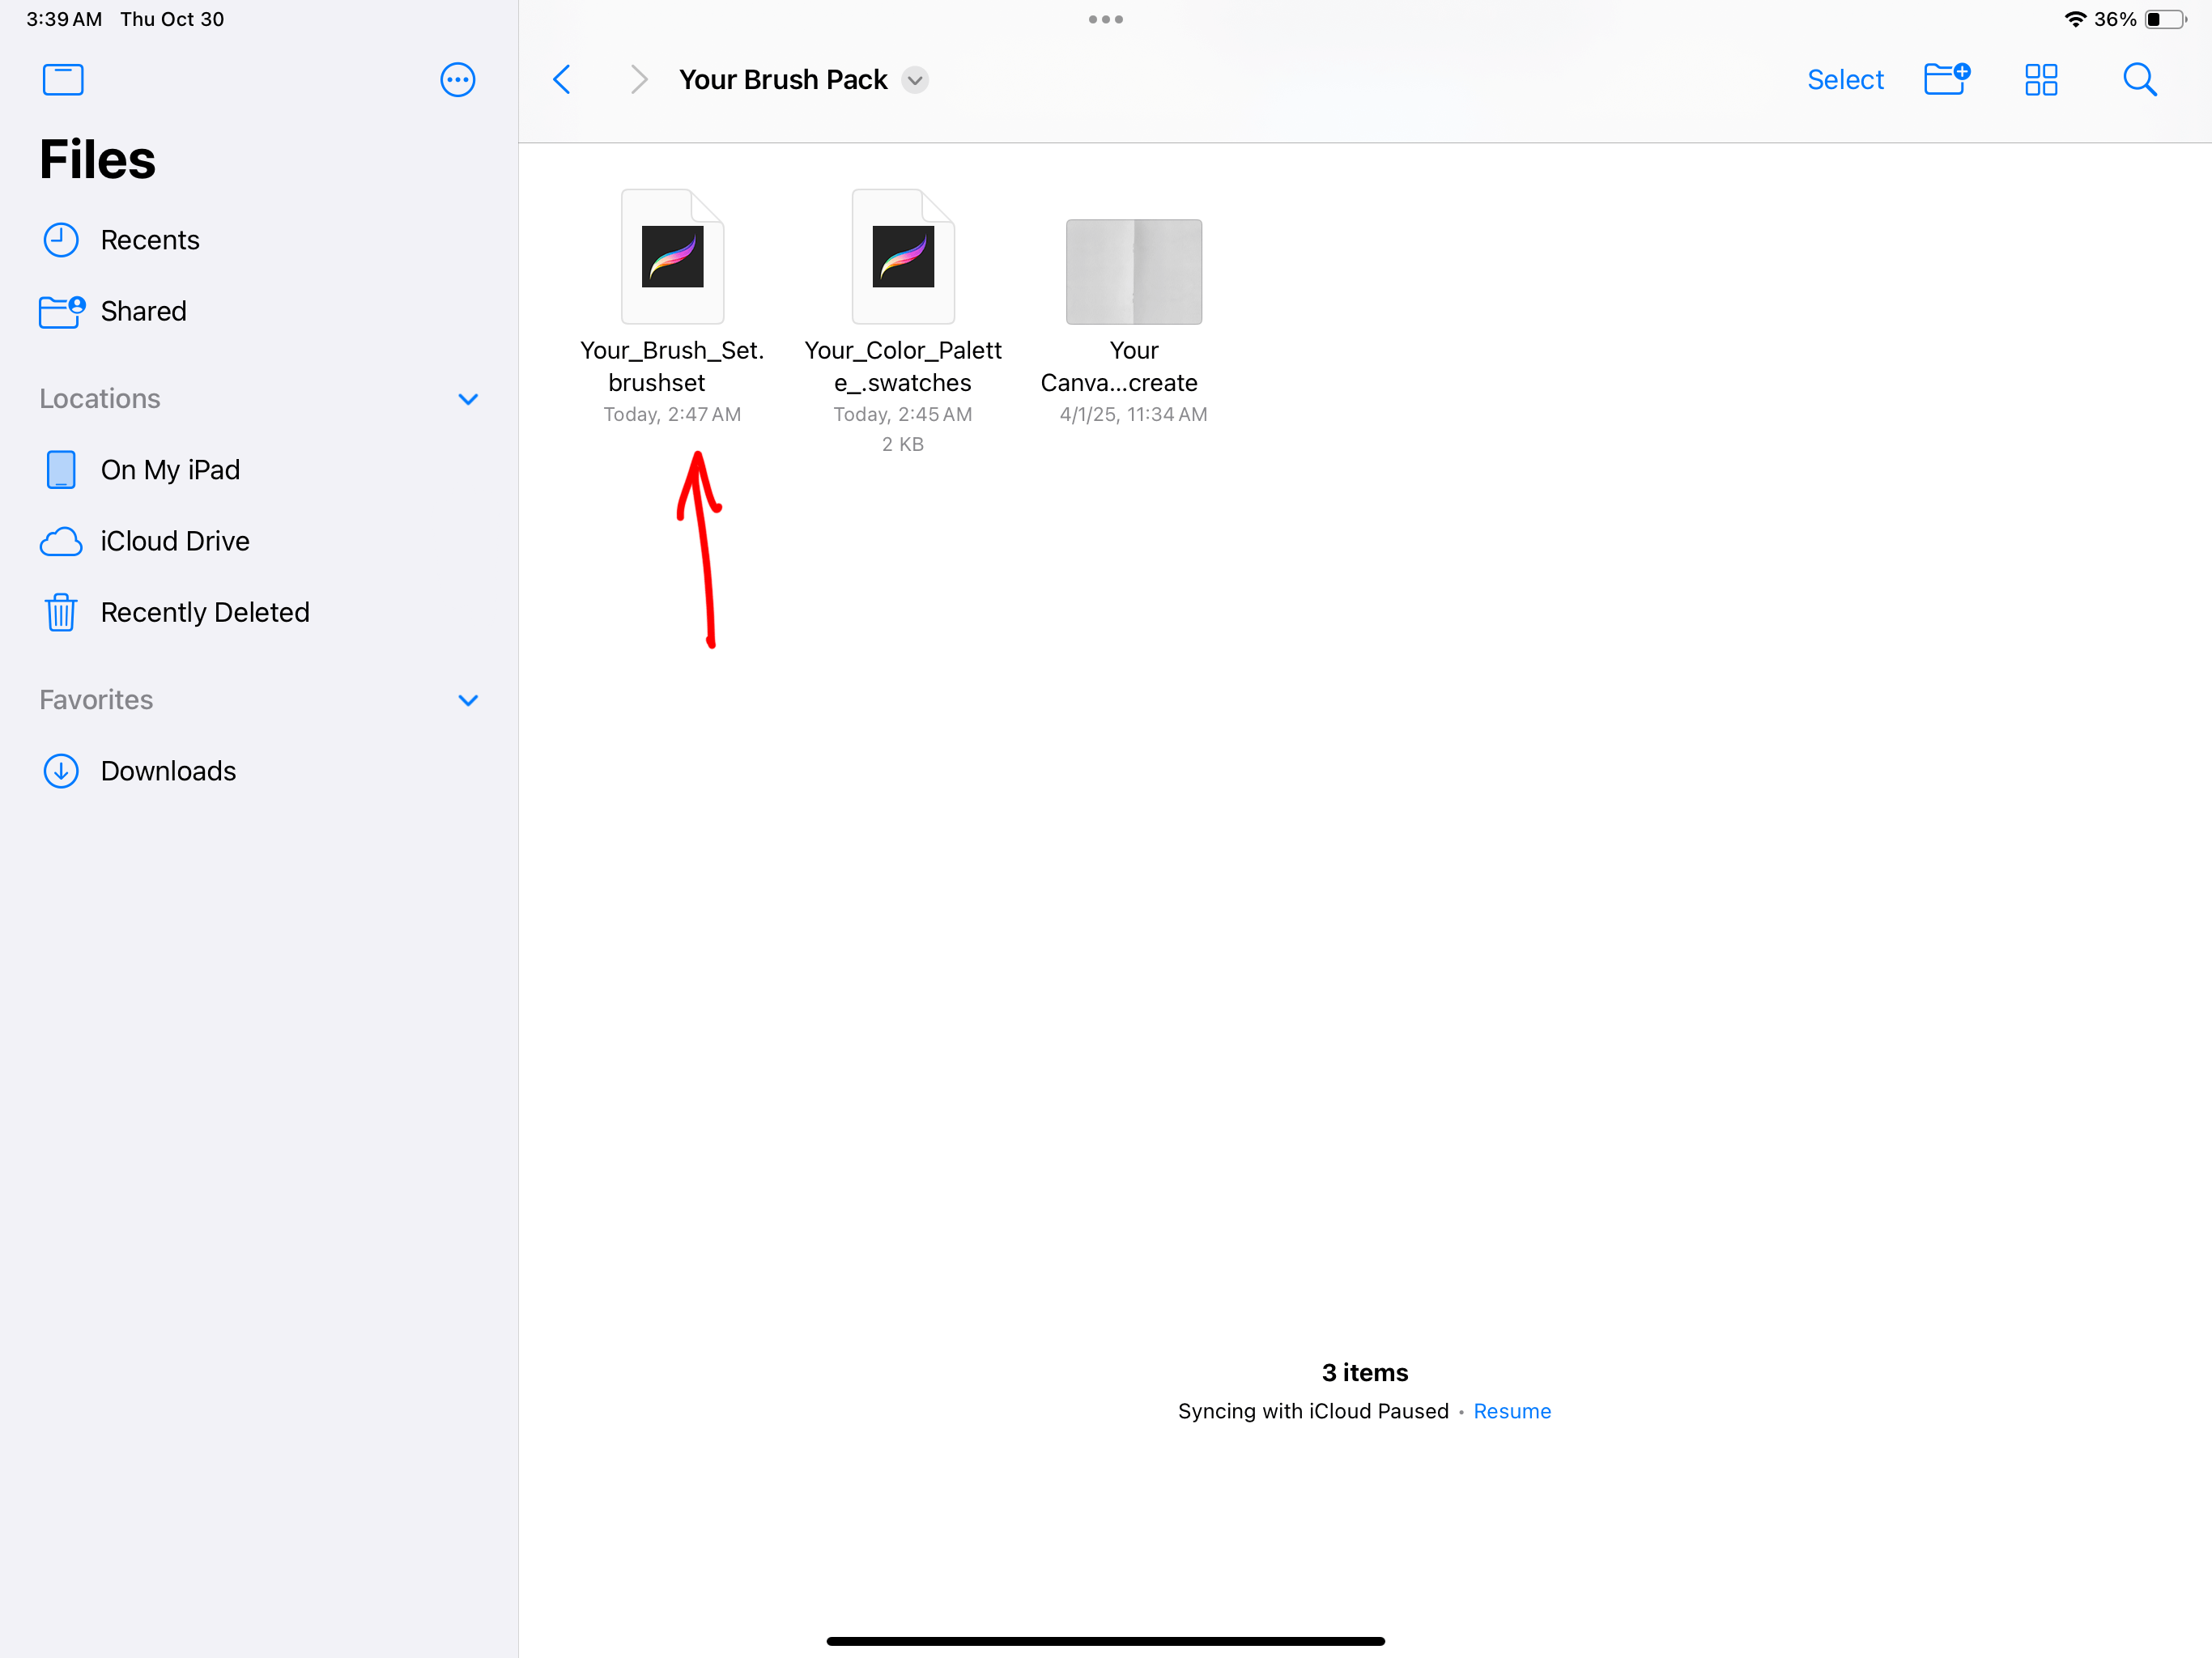
Task: Select iCloud Drive location
Action: pyautogui.click(x=174, y=541)
